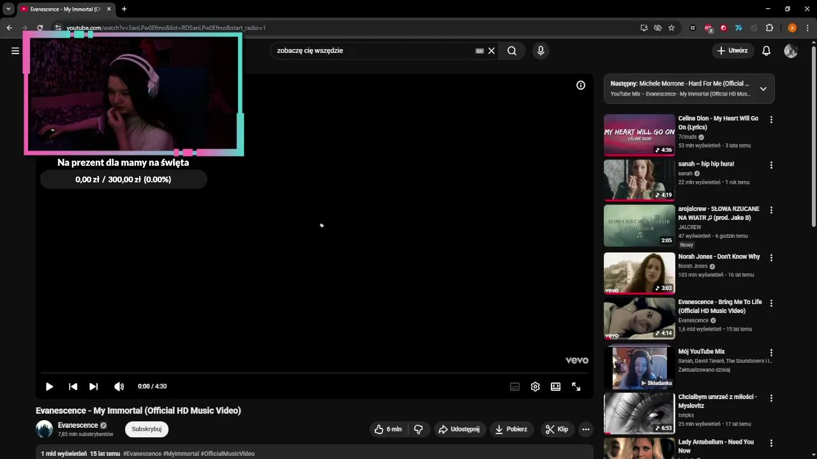Play the My Immortal video

[49, 386]
